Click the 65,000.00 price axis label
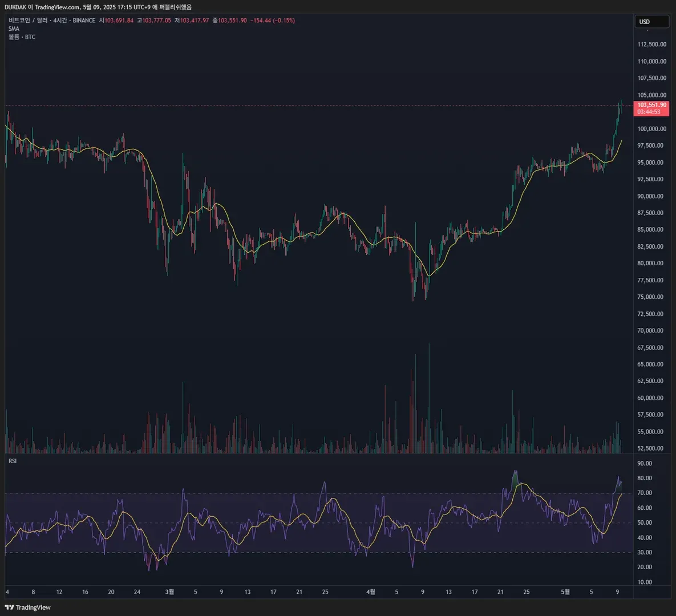The image size is (676, 616). (650, 364)
